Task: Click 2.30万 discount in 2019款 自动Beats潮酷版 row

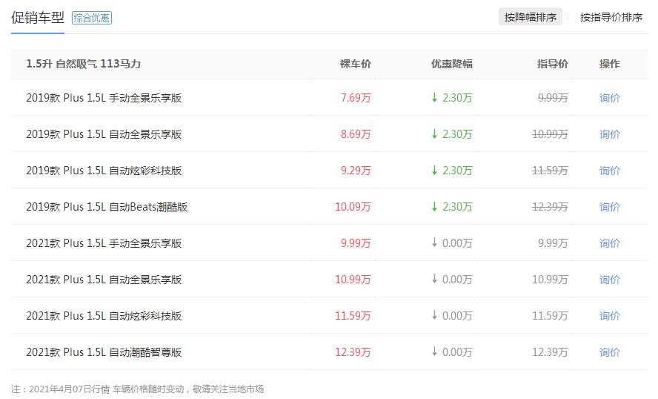Action: pos(452,207)
